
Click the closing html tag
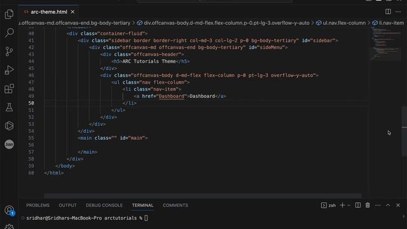point(53,172)
